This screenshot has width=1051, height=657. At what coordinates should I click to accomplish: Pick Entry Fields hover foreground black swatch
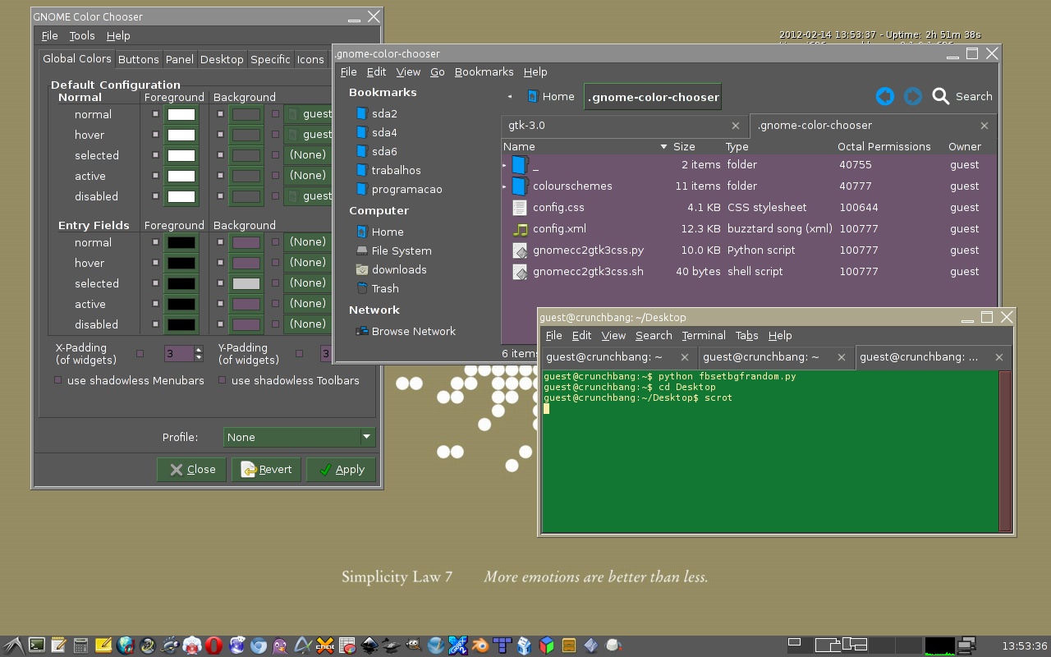(x=181, y=263)
